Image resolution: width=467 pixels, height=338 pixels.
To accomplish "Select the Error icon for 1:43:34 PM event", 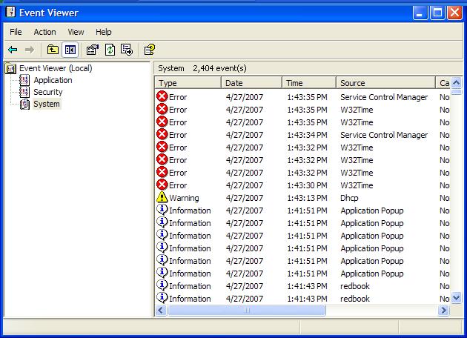I will [x=162, y=135].
